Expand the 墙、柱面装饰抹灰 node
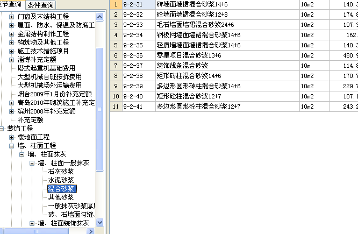358x234 pixels. pyautogui.click(x=32, y=223)
